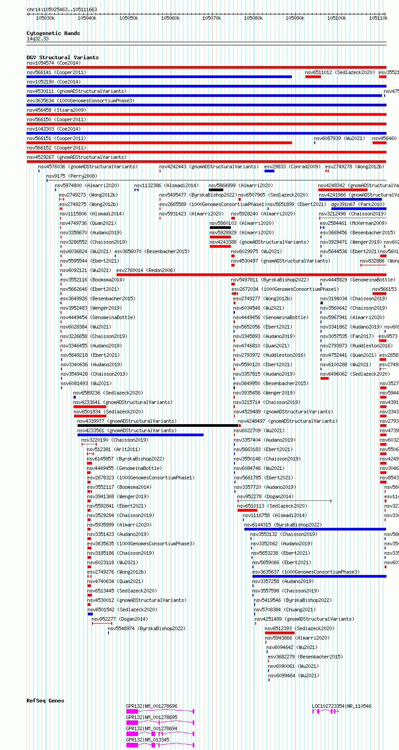Click nsv9175 (Perry2008) label
Image resolution: width=399 pixels, height=750 pixels.
(x=72, y=176)
